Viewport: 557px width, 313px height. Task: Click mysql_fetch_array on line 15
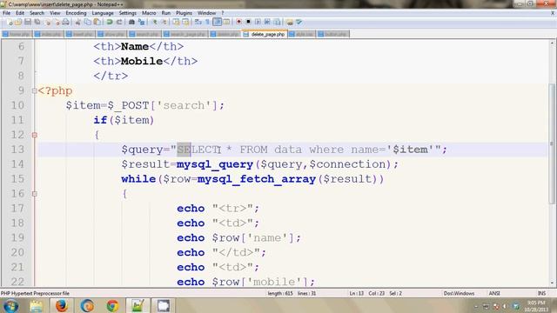coord(257,179)
